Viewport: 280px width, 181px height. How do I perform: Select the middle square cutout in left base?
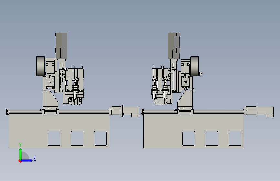click(x=77, y=138)
